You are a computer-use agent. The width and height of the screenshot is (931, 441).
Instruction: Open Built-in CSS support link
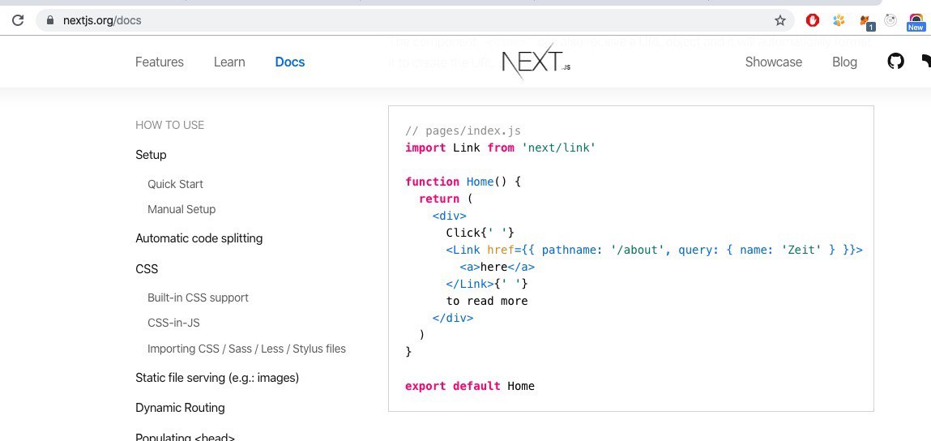[198, 298]
